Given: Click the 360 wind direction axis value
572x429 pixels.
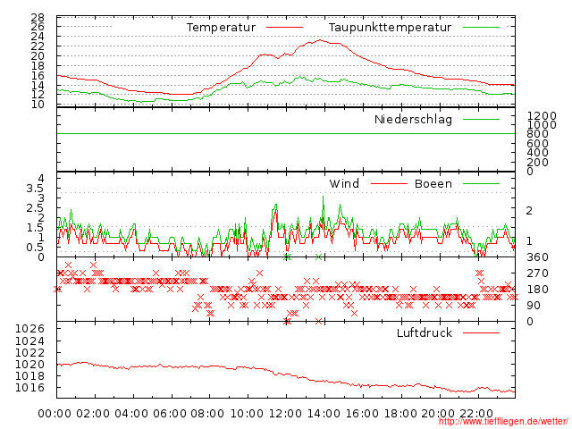Looking at the screenshot, I should [537, 257].
